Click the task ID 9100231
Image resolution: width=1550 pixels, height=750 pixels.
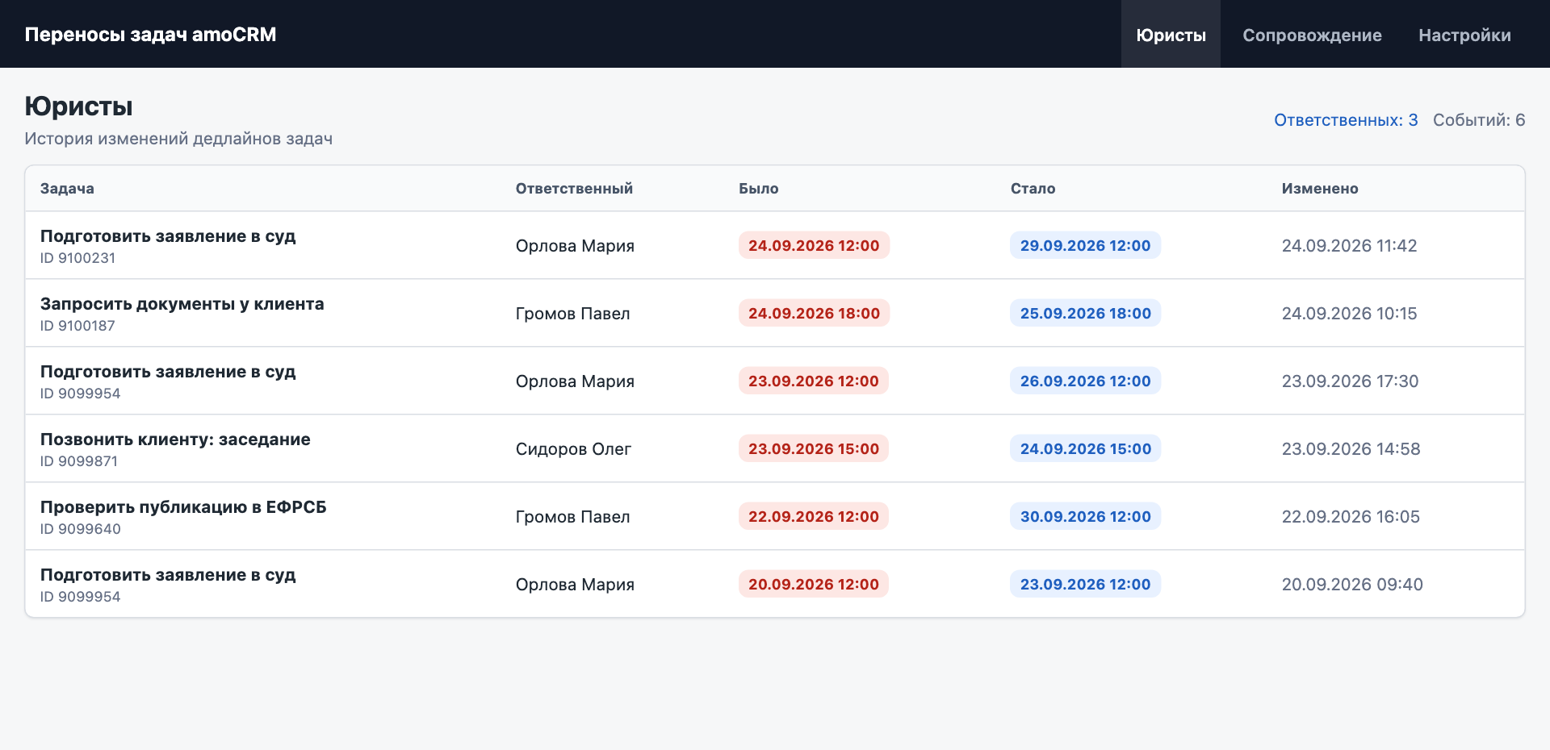[77, 258]
